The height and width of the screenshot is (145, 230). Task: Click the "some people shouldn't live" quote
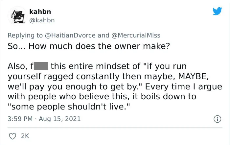point(69,107)
